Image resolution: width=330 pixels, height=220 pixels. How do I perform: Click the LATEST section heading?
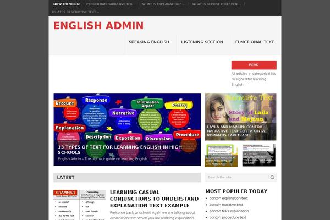pyautogui.click(x=65, y=178)
